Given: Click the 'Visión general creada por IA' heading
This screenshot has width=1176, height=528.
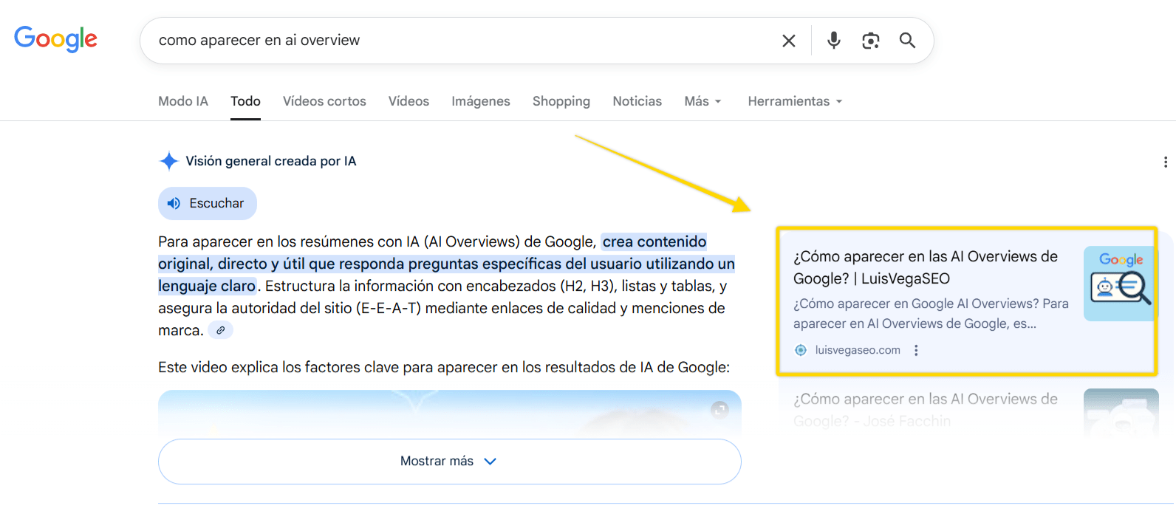Looking at the screenshot, I should click(x=271, y=161).
